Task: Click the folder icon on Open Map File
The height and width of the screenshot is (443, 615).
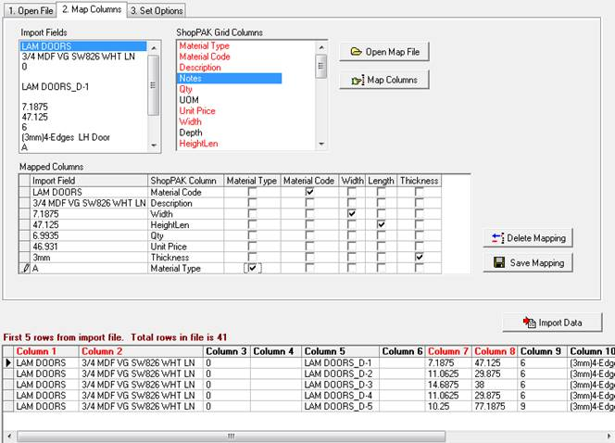Action: 356,52
